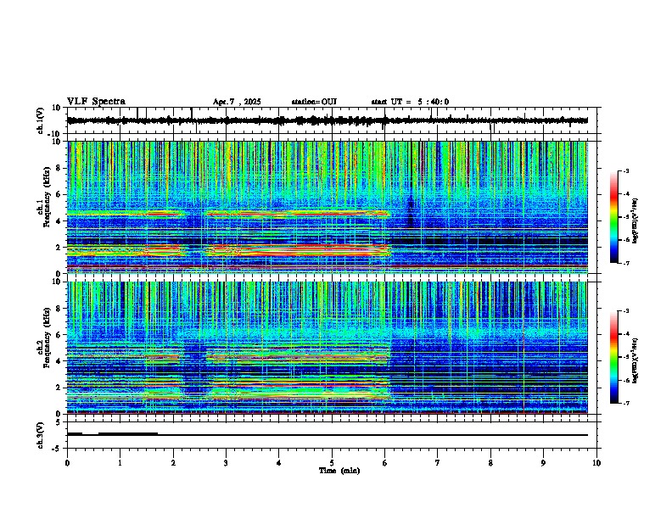Click the "VLF Spectra" plot title
The image size is (672, 519).
pos(96,102)
